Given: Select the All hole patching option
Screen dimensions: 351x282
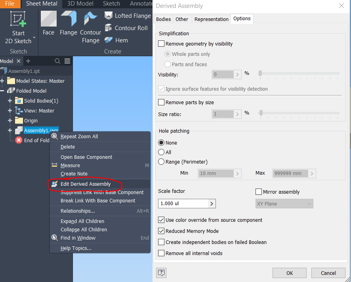Looking at the screenshot, I should pos(161,152).
